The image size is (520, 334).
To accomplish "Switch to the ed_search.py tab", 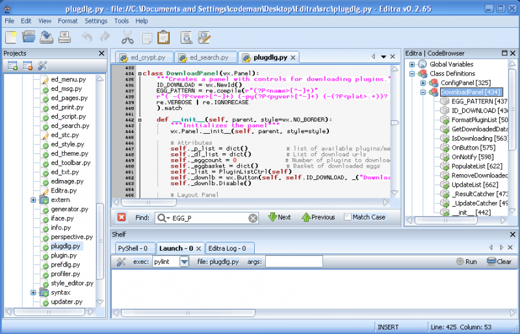I will [205, 57].
